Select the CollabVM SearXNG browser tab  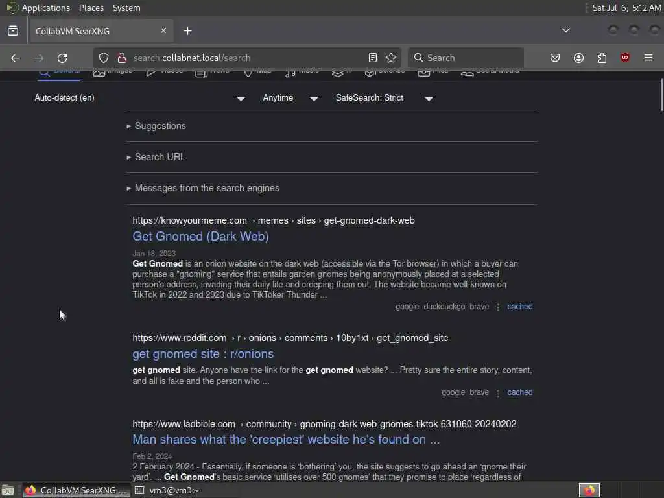pyautogui.click(x=101, y=31)
